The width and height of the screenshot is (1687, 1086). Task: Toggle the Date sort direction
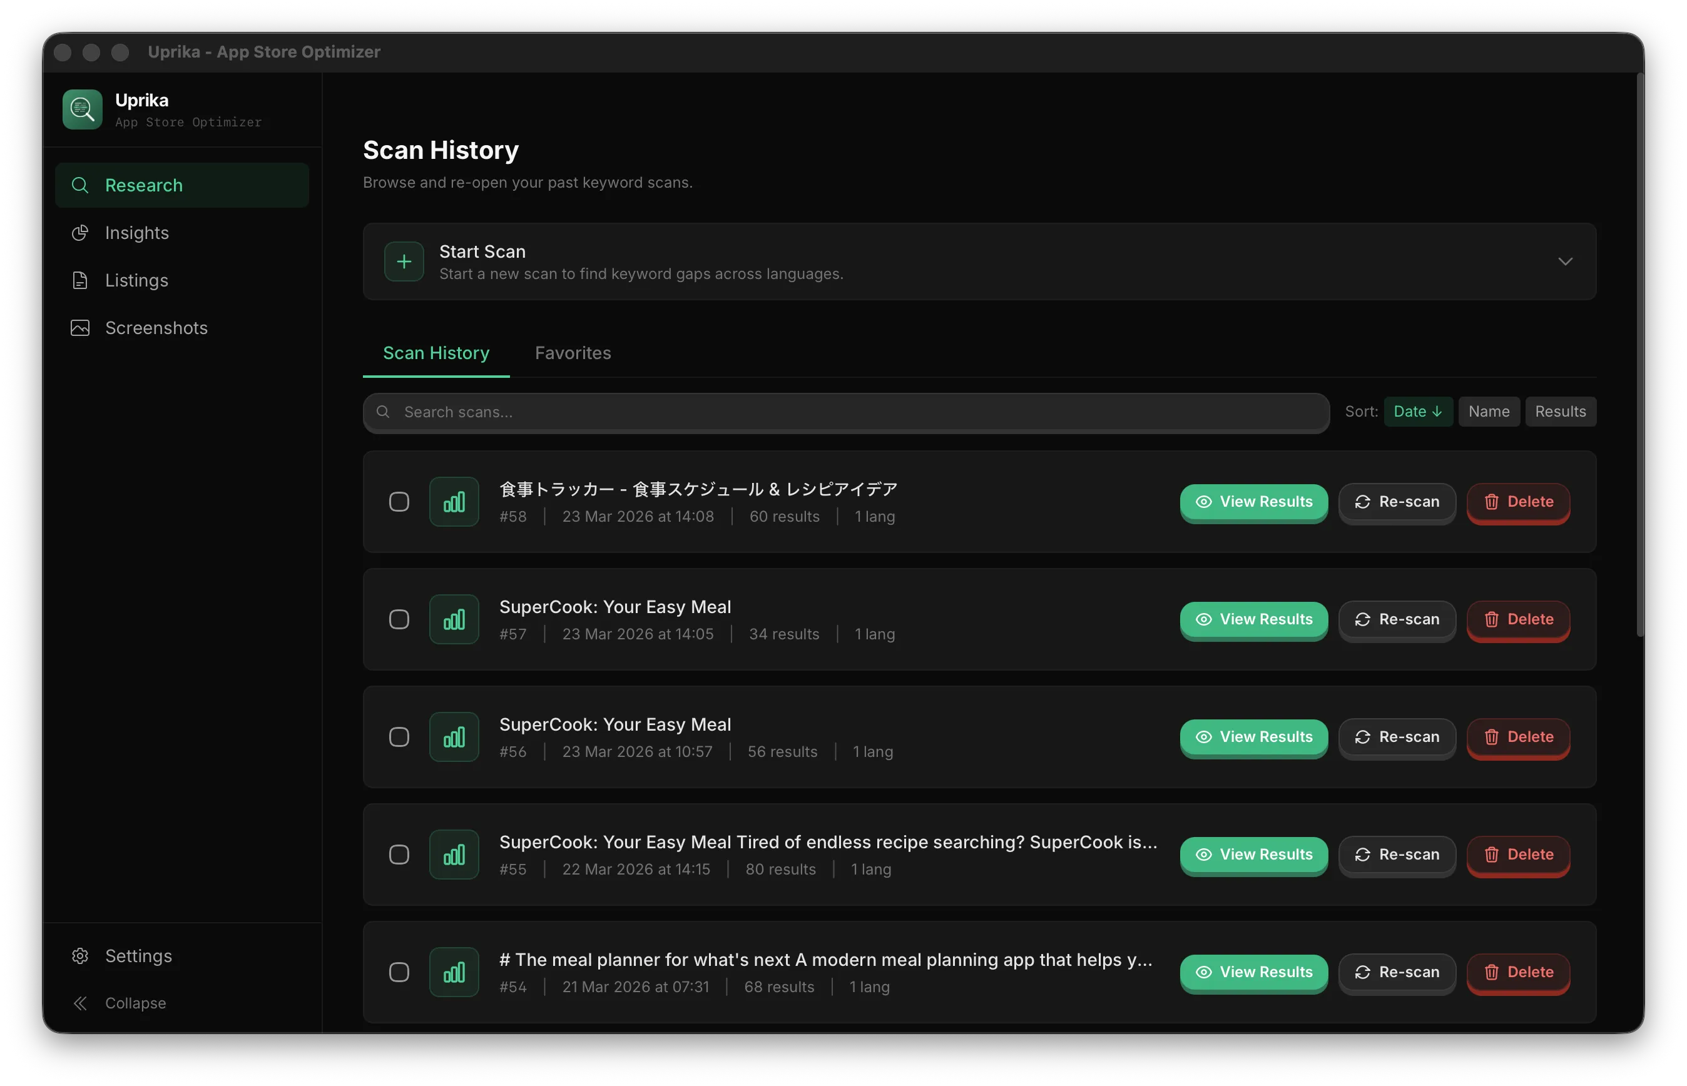(1417, 412)
